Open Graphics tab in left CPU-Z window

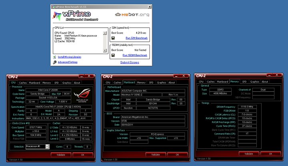pyautogui.click(x=67, y=83)
